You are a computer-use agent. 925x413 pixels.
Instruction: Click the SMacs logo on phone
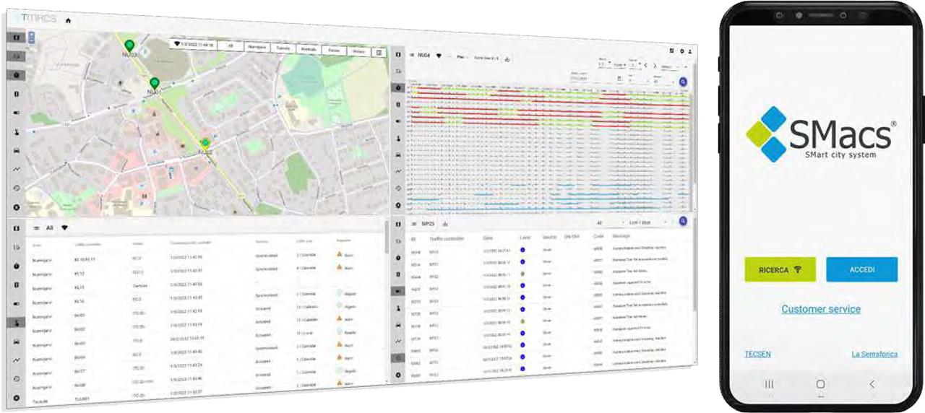point(821,134)
